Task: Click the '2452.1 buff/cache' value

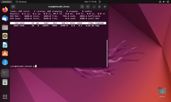Action: point(90,16)
